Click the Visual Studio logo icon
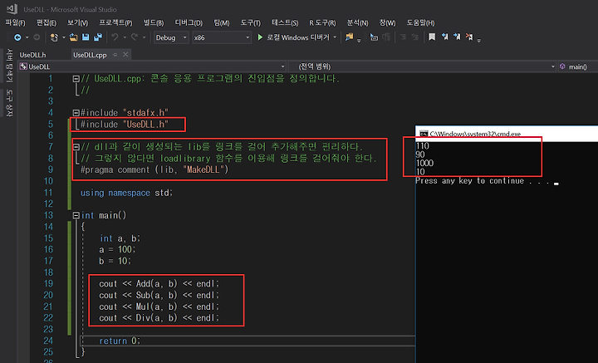The width and height of the screenshot is (598, 363). [x=12, y=9]
